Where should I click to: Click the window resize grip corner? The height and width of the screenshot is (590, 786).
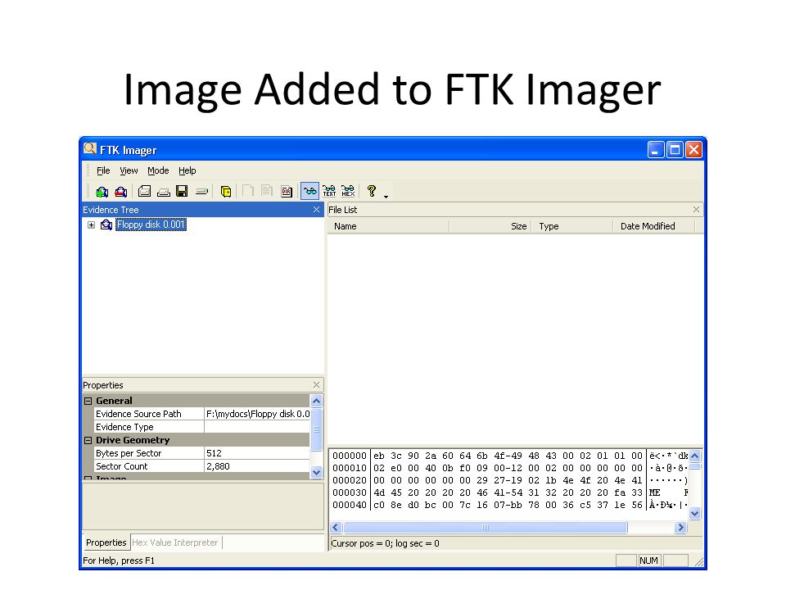pos(698,562)
